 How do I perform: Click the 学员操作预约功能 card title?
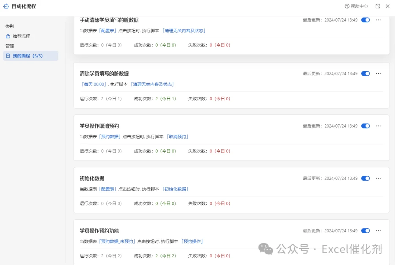[99, 231]
